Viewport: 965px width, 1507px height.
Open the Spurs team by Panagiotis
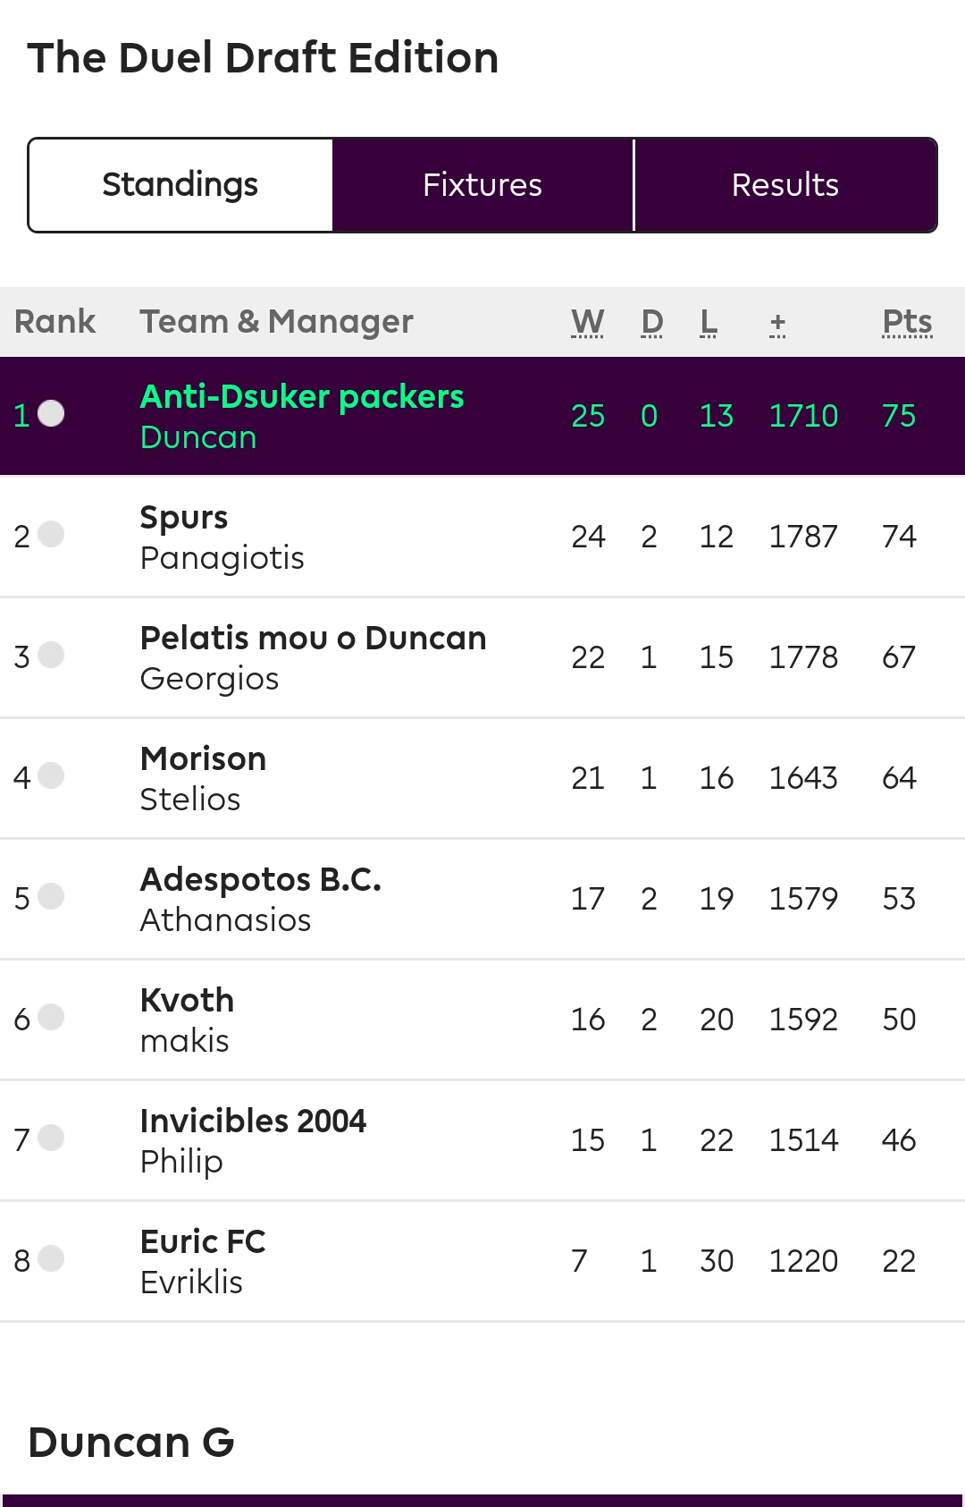184,517
